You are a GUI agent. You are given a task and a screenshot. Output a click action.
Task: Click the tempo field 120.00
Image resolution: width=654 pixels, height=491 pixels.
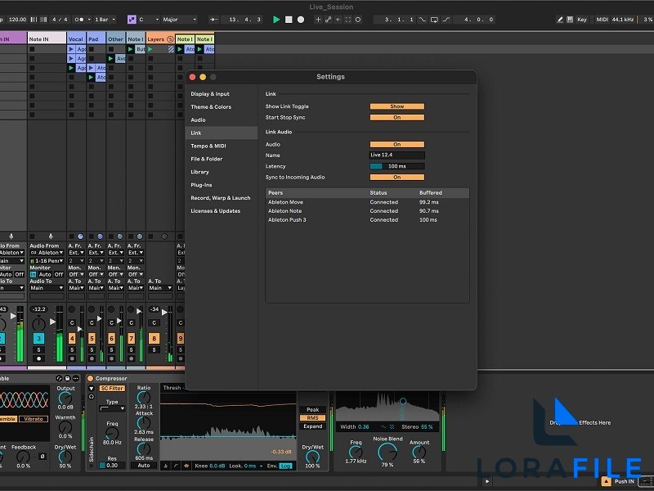tap(17, 20)
